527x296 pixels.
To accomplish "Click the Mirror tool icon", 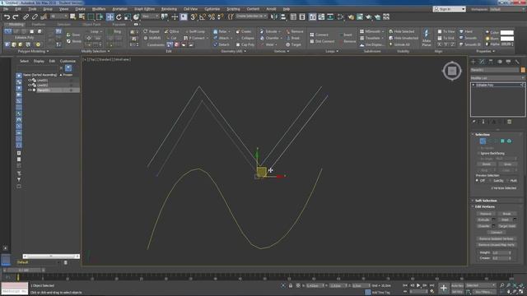I will pyautogui.click(x=274, y=16).
